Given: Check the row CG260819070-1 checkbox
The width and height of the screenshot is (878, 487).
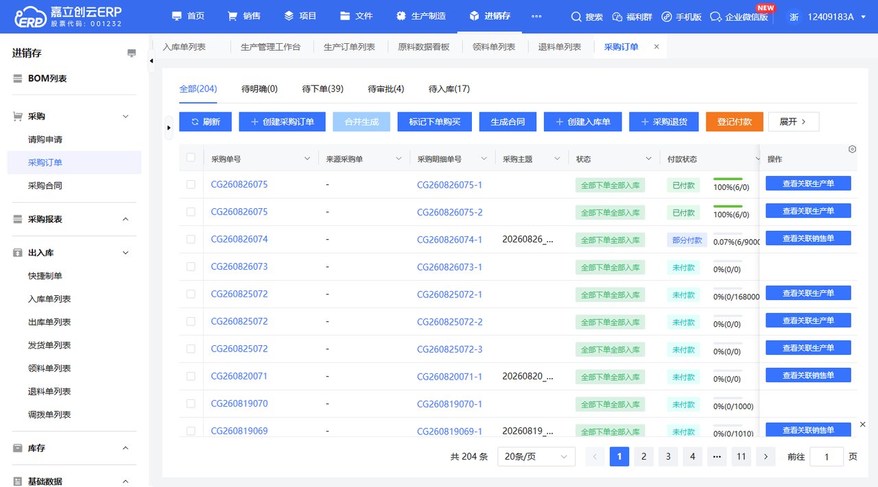Looking at the screenshot, I should 191,404.
